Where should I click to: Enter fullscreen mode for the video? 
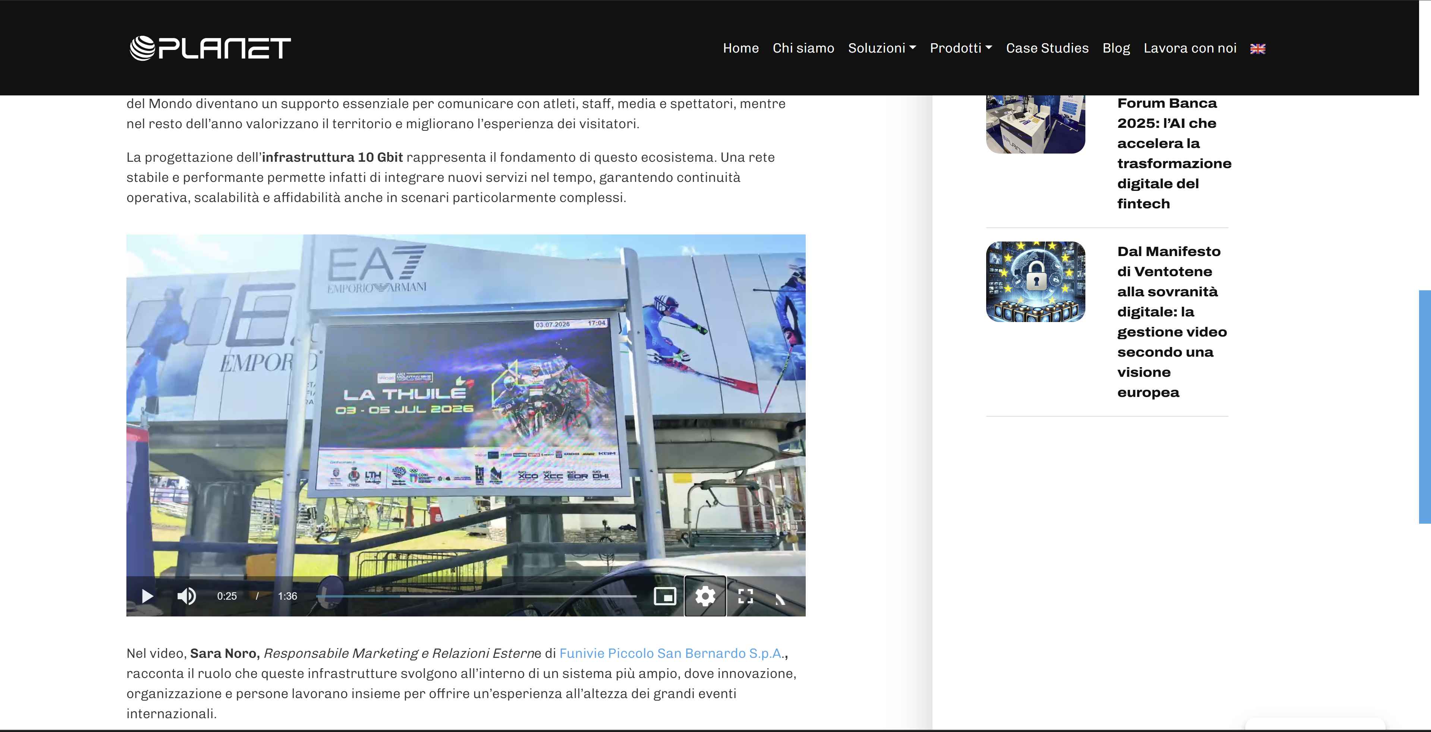click(745, 596)
